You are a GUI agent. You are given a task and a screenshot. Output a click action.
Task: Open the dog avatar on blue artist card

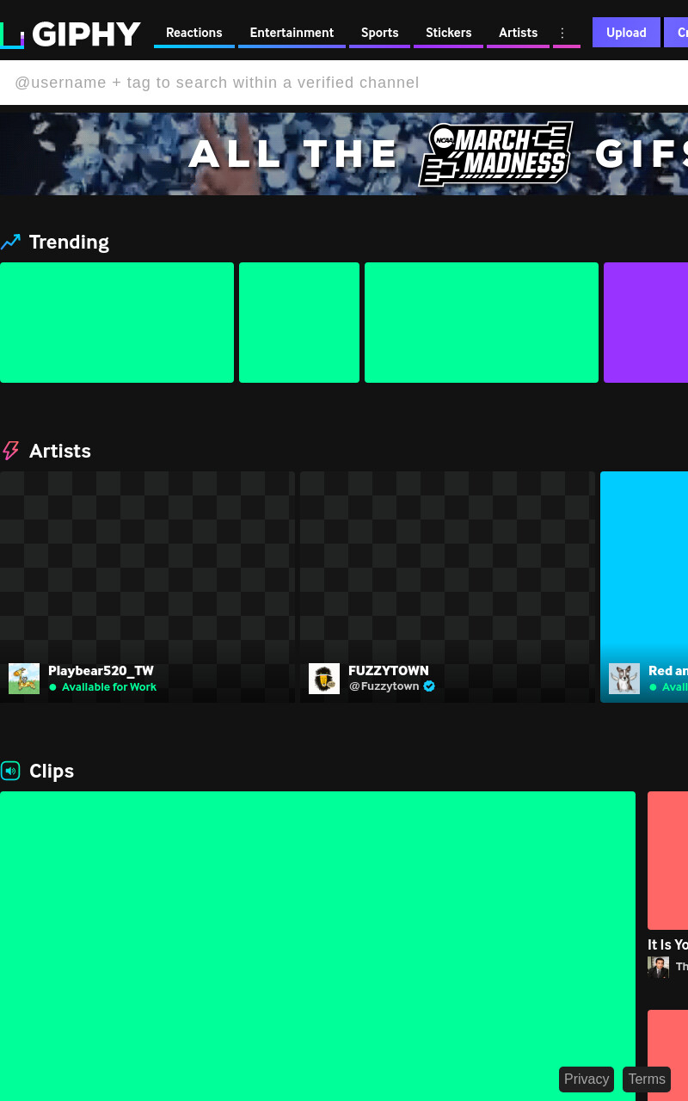(x=624, y=679)
